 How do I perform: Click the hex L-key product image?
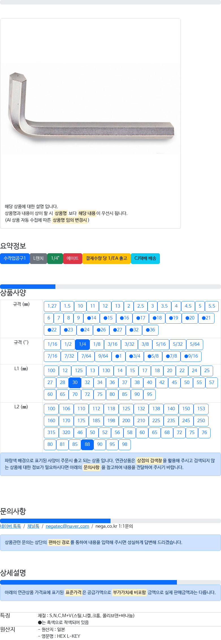[x=90, y=108]
